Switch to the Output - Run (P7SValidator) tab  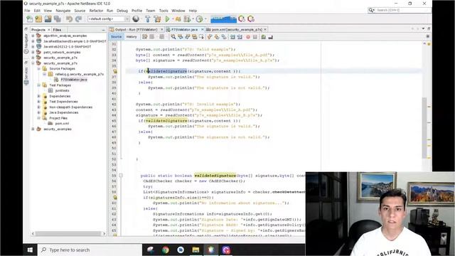click(136, 30)
